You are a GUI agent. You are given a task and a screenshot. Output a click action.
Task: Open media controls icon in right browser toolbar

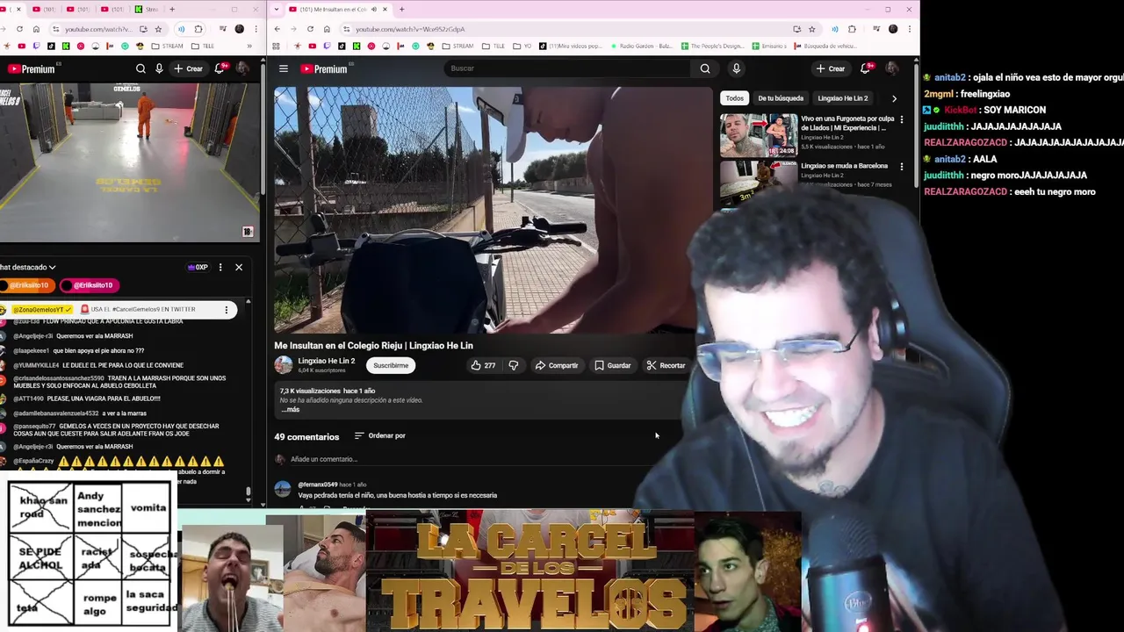tap(875, 29)
